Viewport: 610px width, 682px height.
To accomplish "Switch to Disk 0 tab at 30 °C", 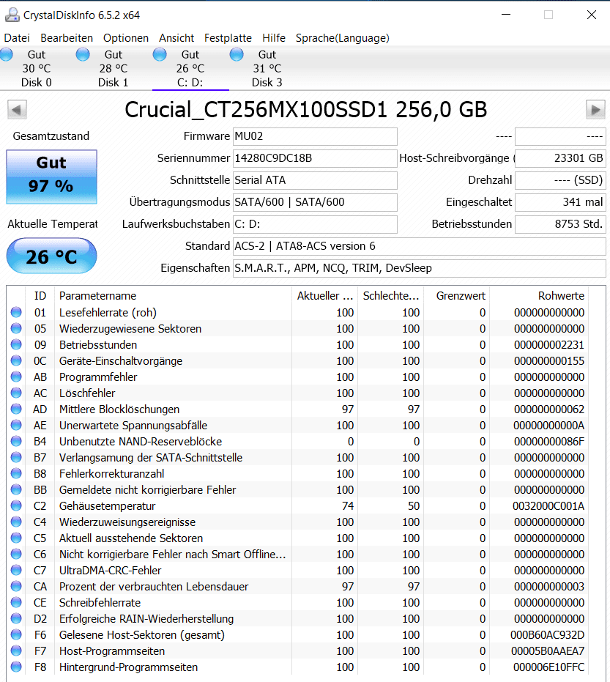I will (x=37, y=68).
